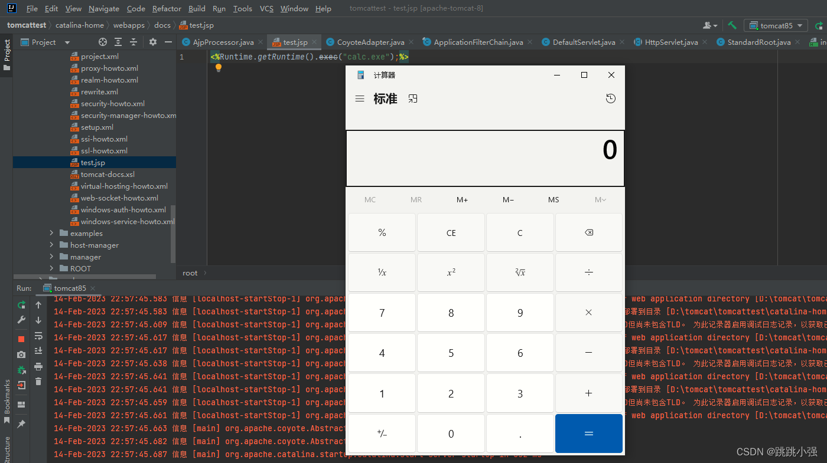Close the tomcat85 Run tab
The image size is (827, 463).
tap(93, 288)
